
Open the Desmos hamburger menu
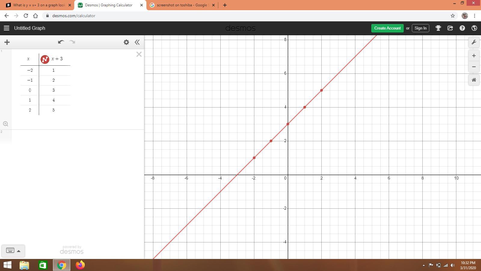[x=6, y=28]
